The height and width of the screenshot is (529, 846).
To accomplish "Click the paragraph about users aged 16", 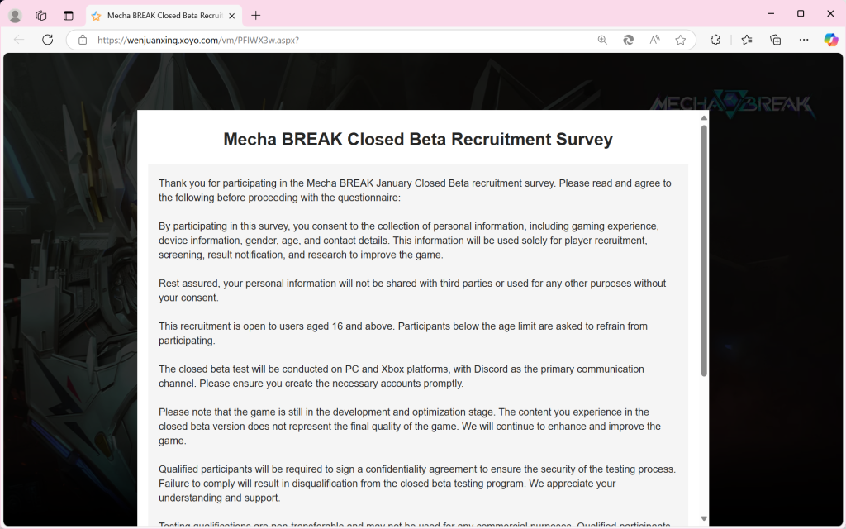I will pos(403,333).
